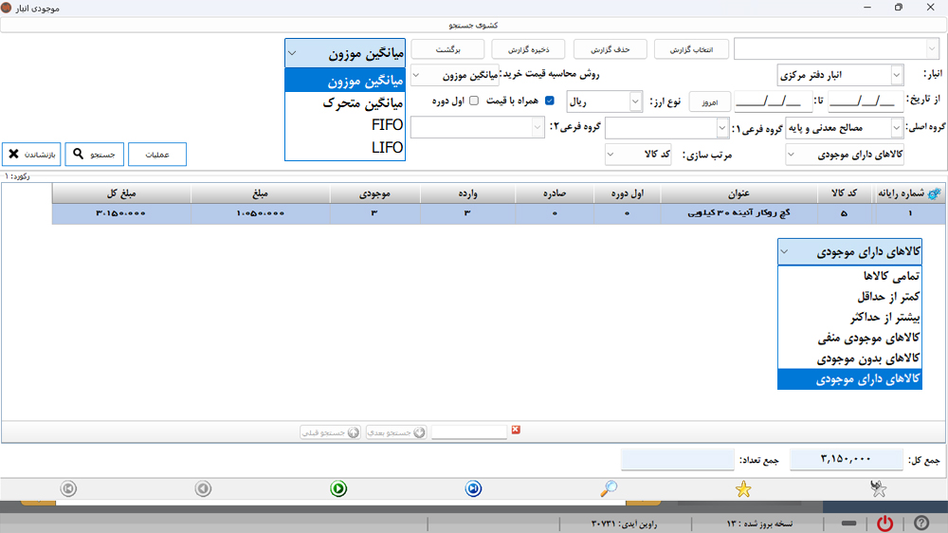
Task: Click the red power icon in status bar
Action: pos(884,524)
